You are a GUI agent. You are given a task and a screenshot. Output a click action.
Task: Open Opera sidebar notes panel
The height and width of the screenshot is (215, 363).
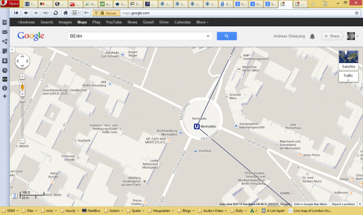[x=5, y=51]
